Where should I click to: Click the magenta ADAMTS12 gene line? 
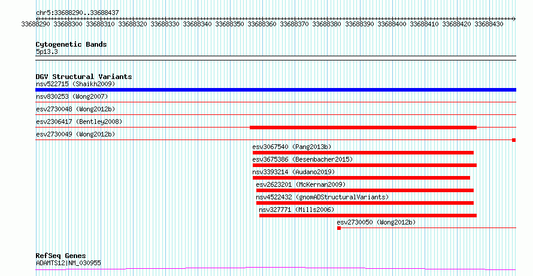pos(275,269)
